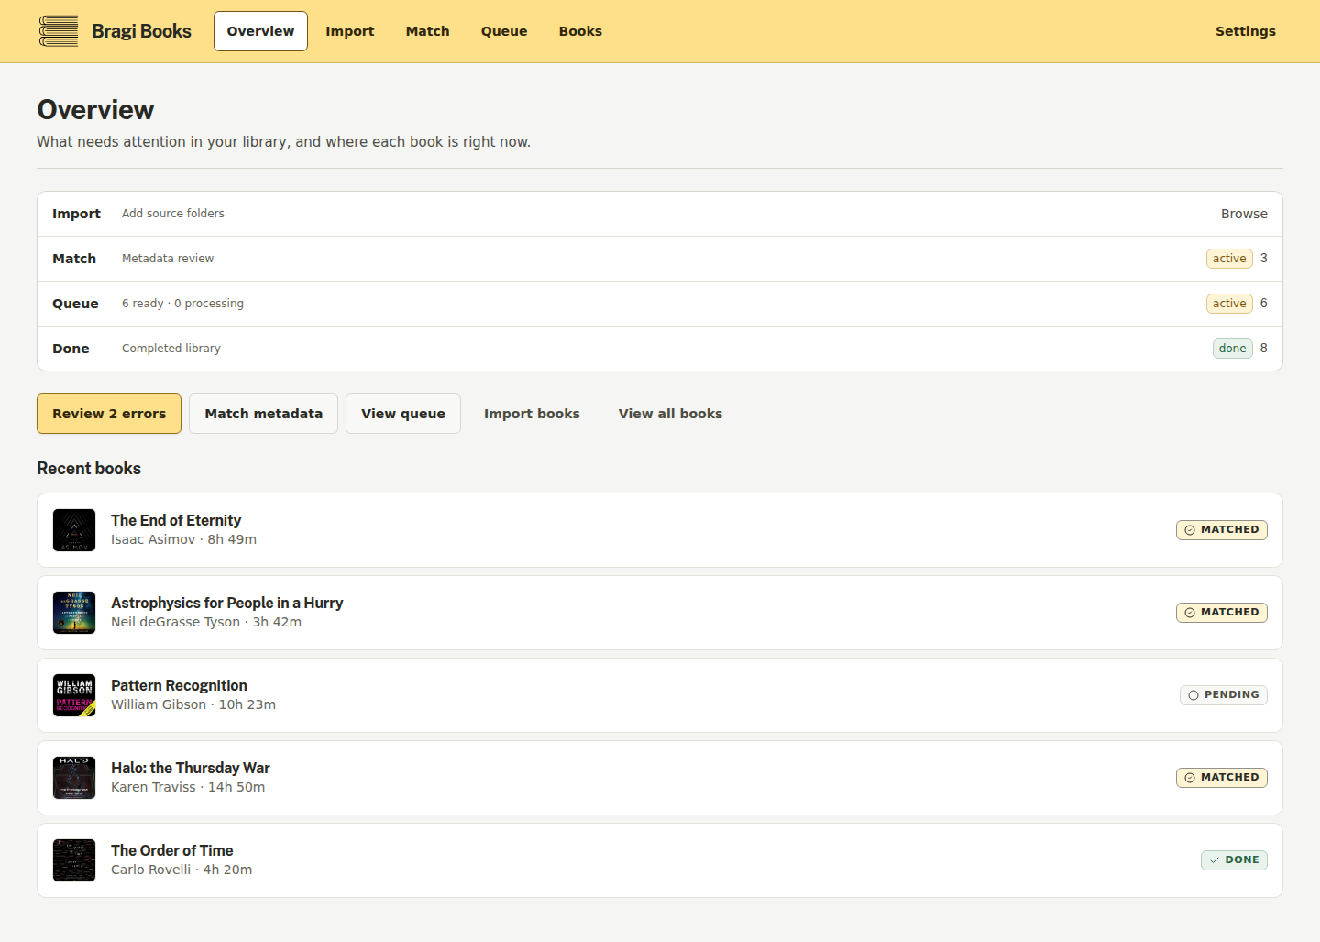Click the View queue button
Viewport: 1320px width, 942px height.
tap(403, 414)
